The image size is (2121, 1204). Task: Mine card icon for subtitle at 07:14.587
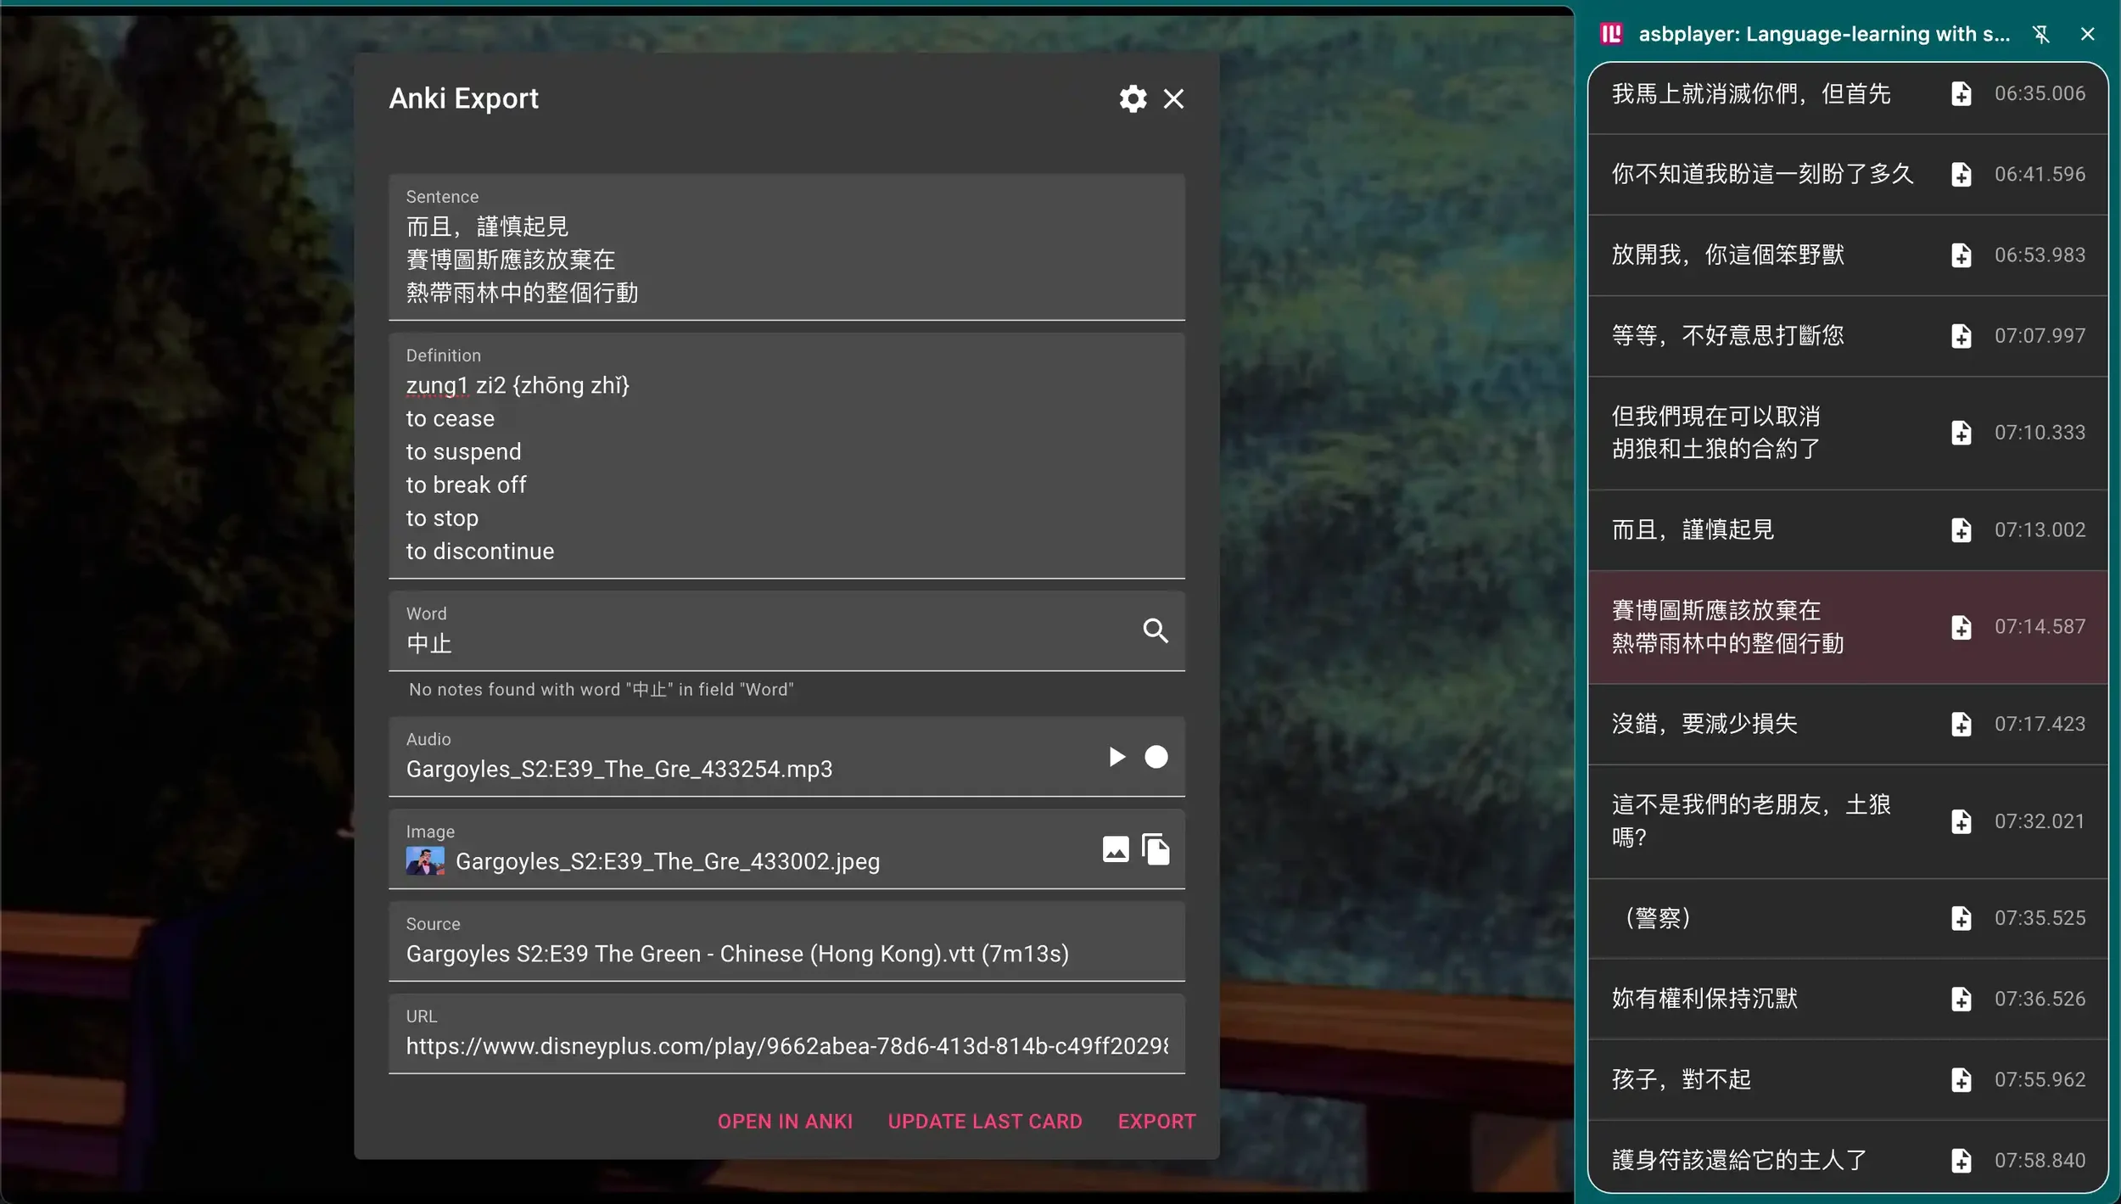tap(1961, 626)
